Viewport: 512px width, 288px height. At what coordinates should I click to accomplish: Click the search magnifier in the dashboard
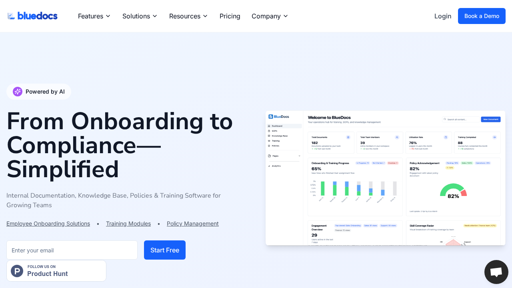[x=445, y=119]
